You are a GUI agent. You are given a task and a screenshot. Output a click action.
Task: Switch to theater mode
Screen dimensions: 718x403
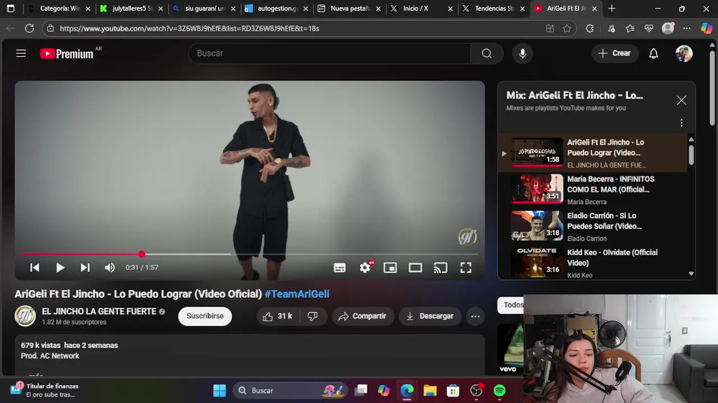tap(415, 268)
